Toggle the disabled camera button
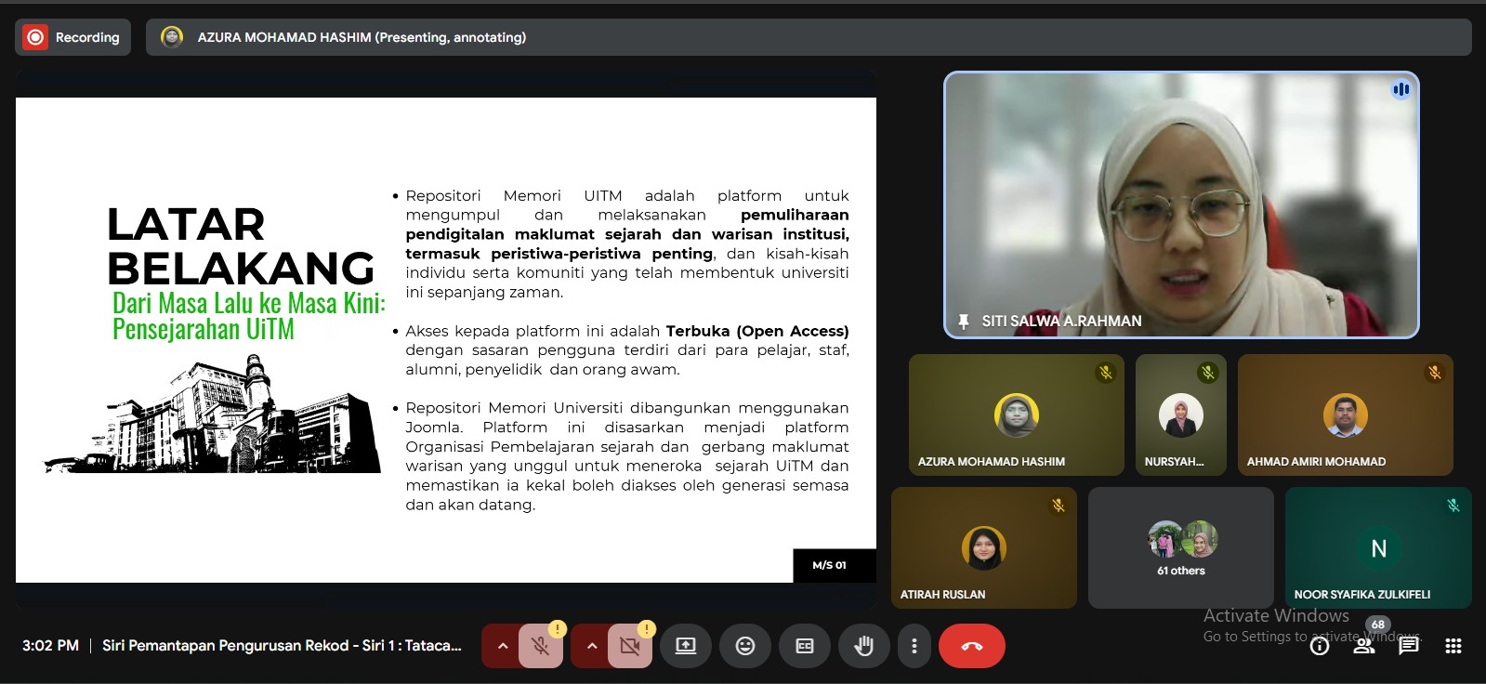The image size is (1486, 684). pos(629,646)
